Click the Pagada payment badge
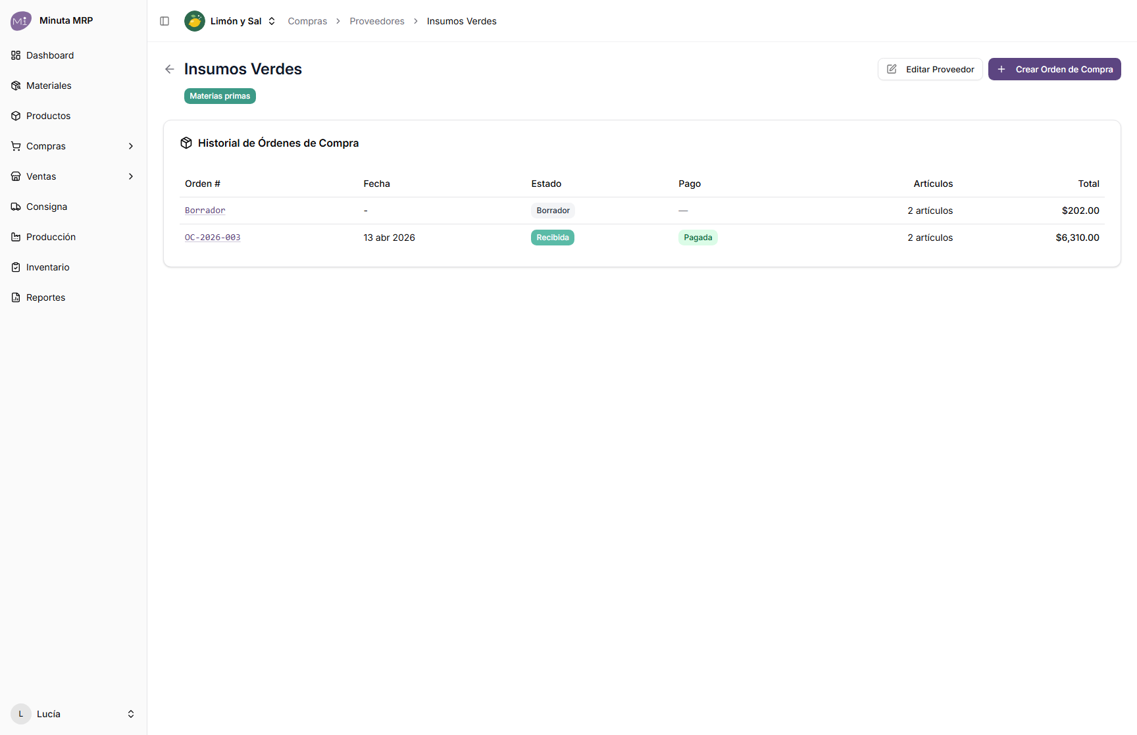 (x=698, y=238)
